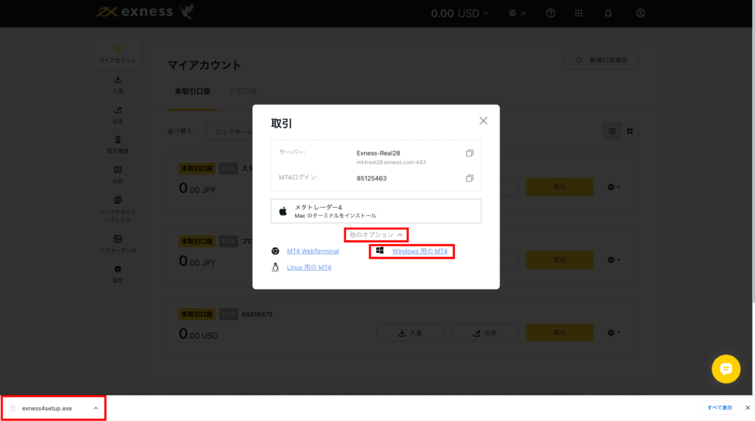Copy the MT4 login number 85125463
The height and width of the screenshot is (421, 755).
pyautogui.click(x=470, y=178)
